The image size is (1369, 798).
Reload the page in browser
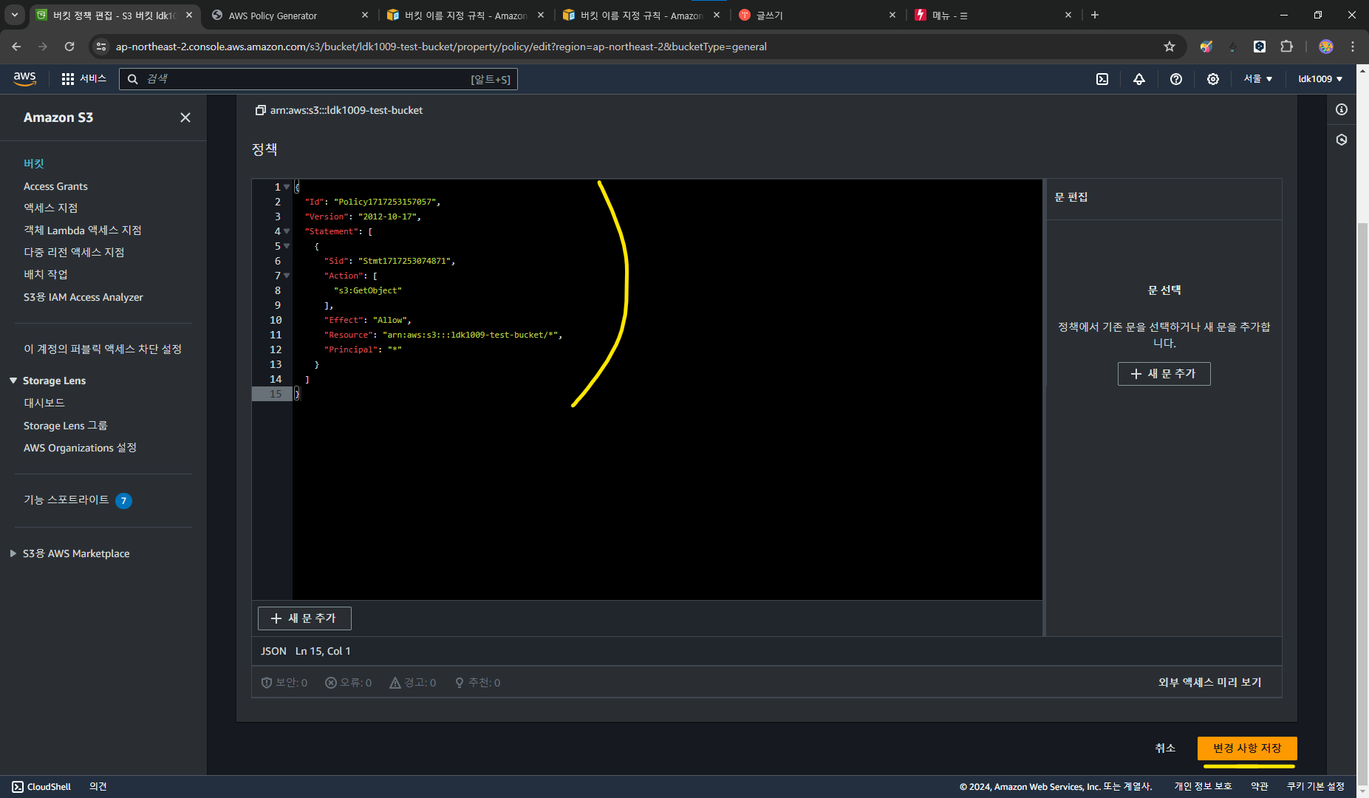click(69, 47)
